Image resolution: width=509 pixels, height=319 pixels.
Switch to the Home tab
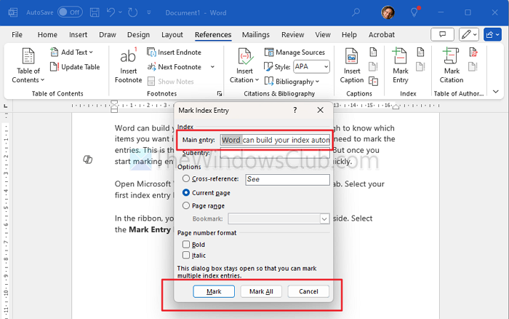tap(47, 34)
